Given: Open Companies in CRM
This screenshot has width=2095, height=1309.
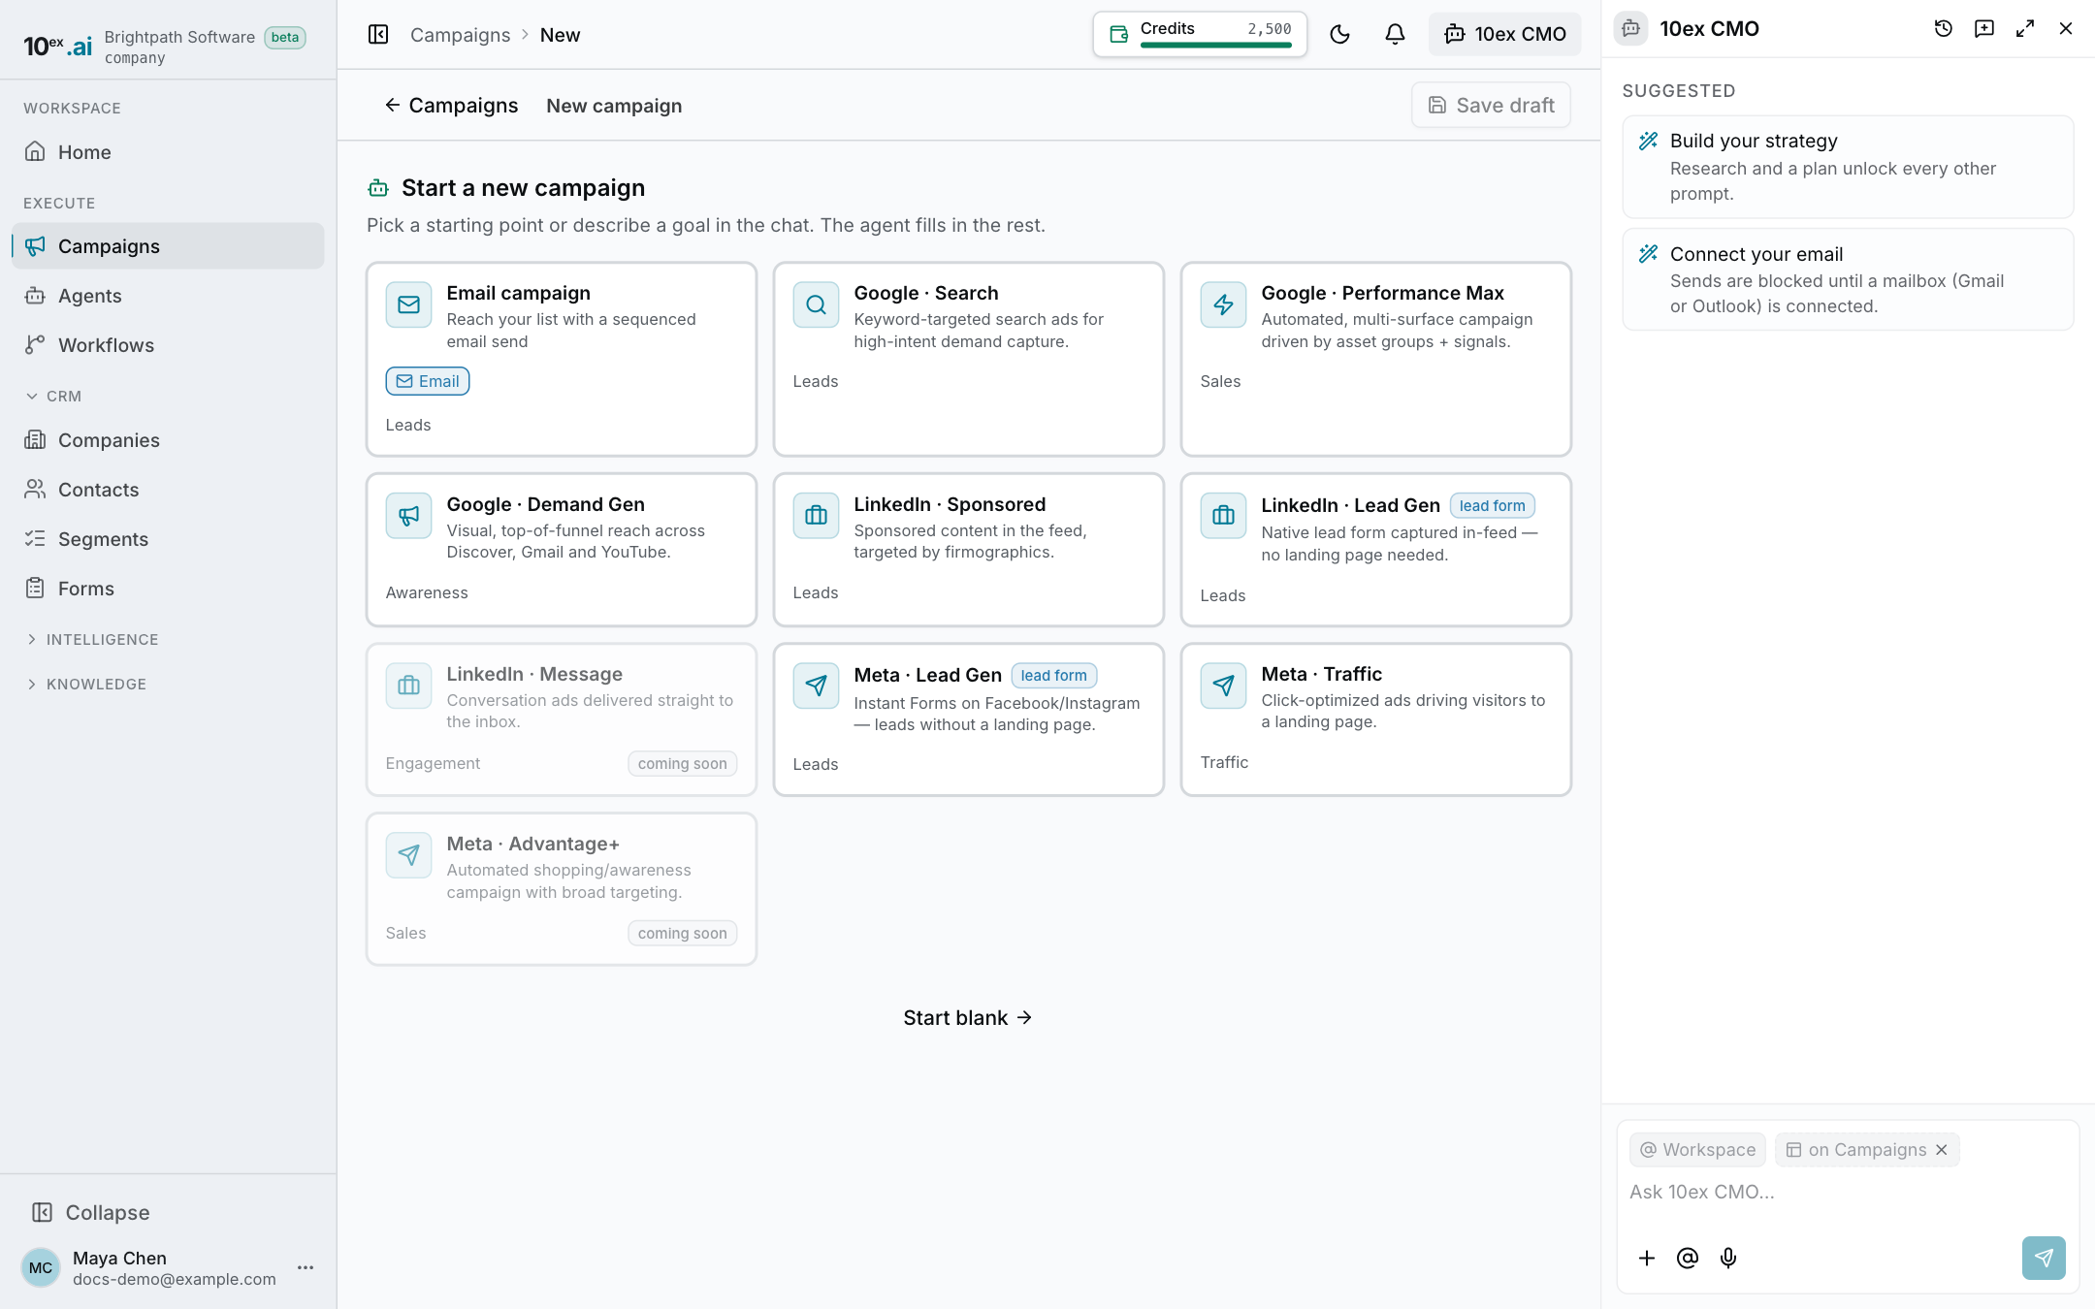Looking at the screenshot, I should [168, 440].
